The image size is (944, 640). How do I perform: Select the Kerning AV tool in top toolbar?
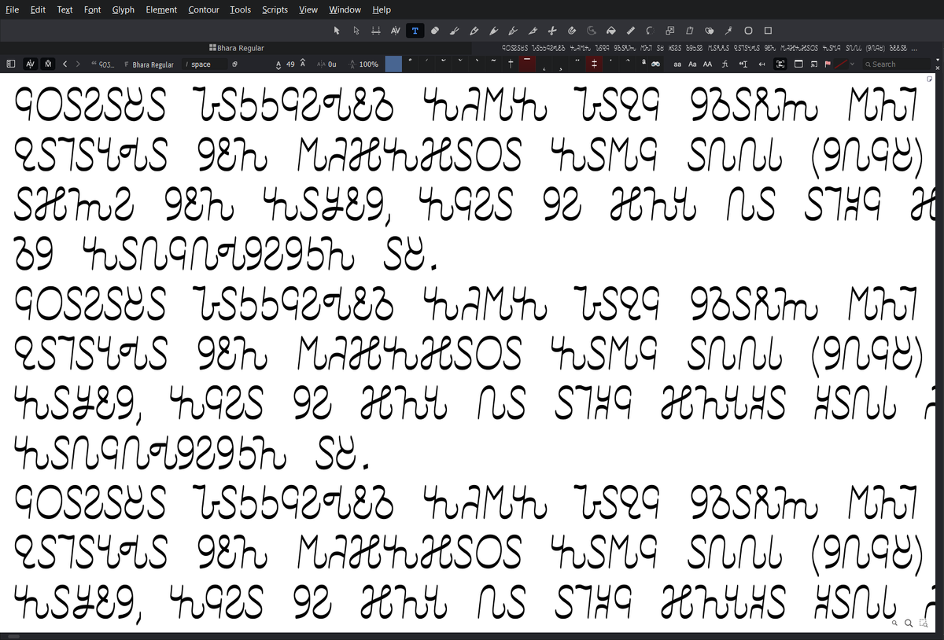395,31
